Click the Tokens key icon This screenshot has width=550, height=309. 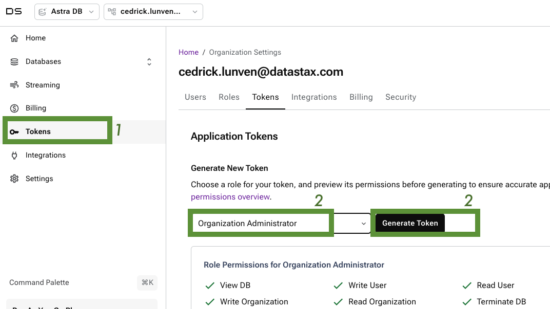pyautogui.click(x=14, y=132)
